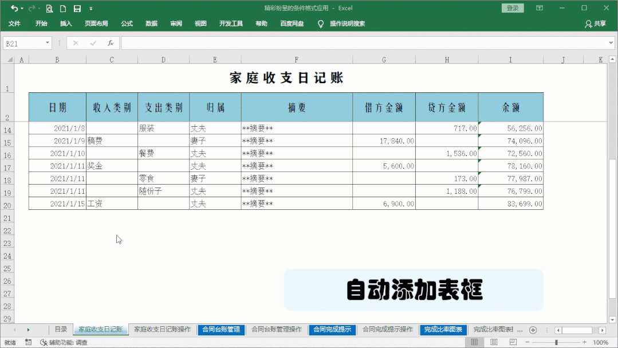Click the zoom slider handle

click(557, 342)
